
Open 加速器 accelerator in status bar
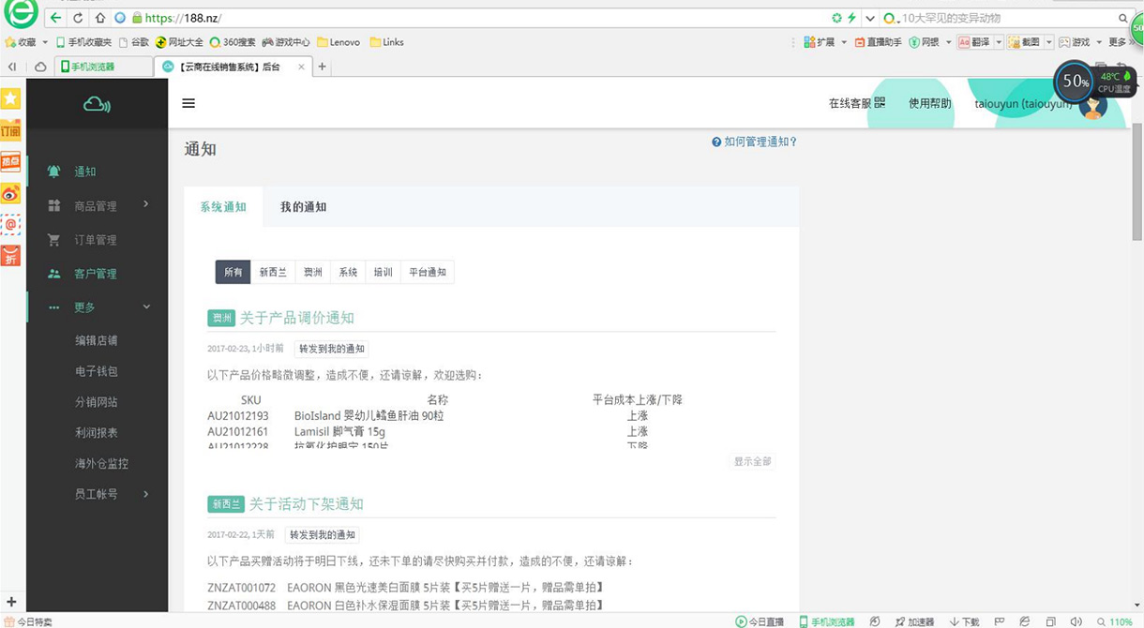[x=914, y=621]
